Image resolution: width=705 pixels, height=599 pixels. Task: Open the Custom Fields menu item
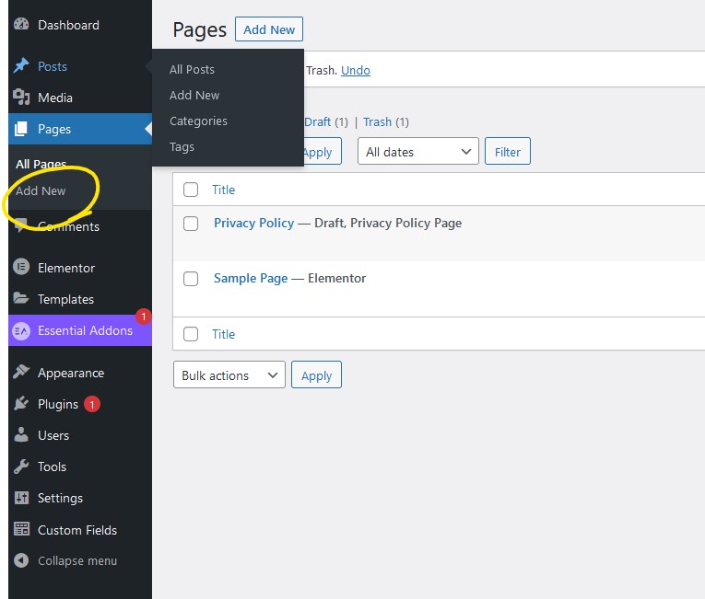coord(76,530)
